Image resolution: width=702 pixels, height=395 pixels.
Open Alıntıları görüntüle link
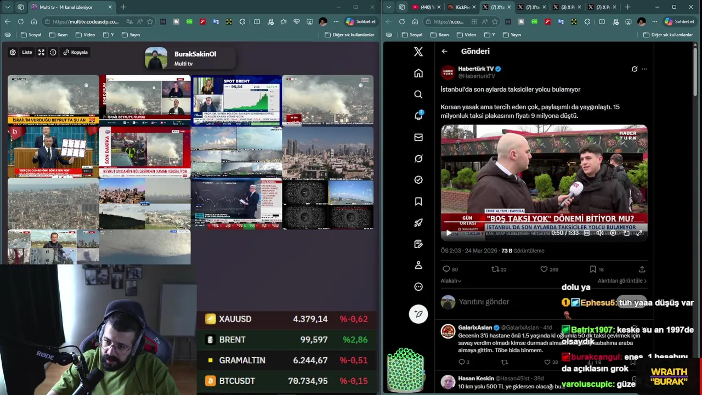[622, 281]
